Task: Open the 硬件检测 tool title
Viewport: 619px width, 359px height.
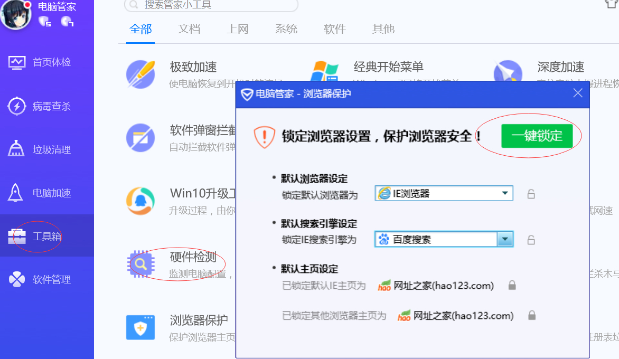Action: point(193,257)
